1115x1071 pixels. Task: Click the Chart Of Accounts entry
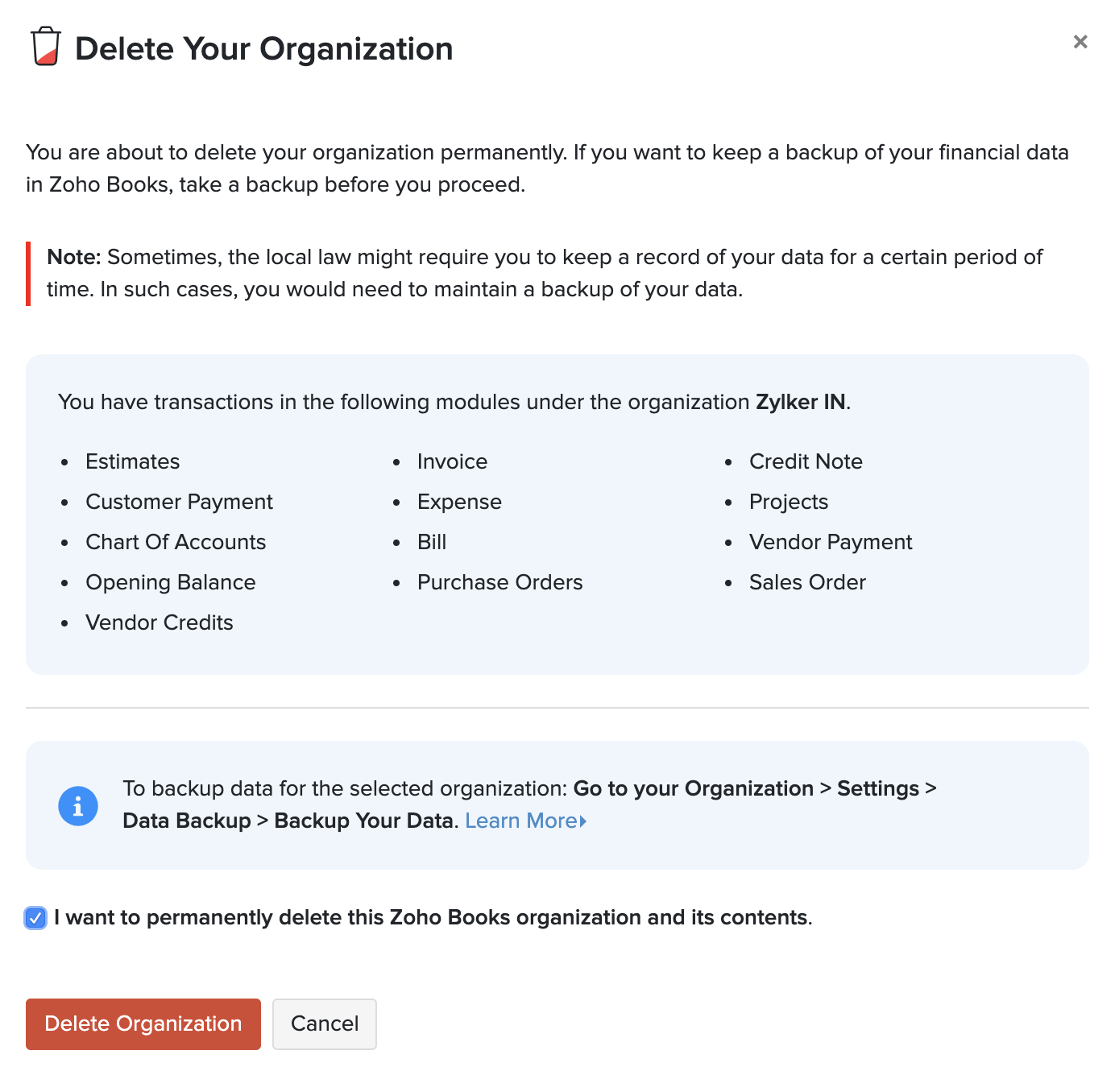pos(176,542)
